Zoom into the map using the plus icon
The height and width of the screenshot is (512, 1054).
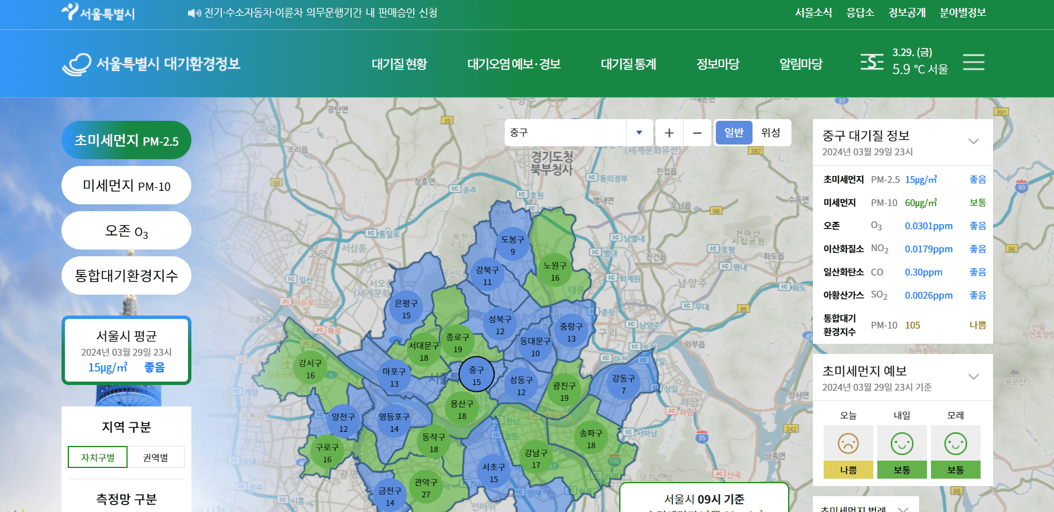pyautogui.click(x=669, y=133)
